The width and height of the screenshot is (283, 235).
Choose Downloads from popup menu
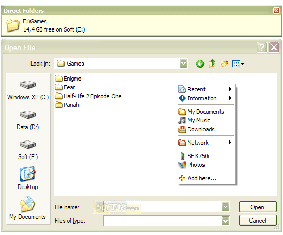[206, 129]
